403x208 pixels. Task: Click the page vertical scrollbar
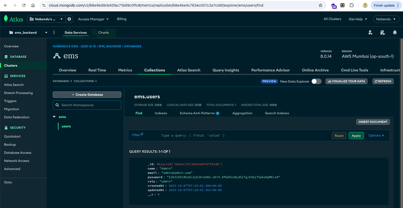(401, 123)
